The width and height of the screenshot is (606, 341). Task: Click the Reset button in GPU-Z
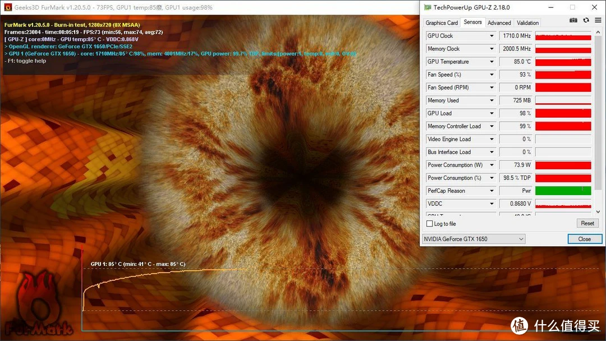pyautogui.click(x=587, y=224)
